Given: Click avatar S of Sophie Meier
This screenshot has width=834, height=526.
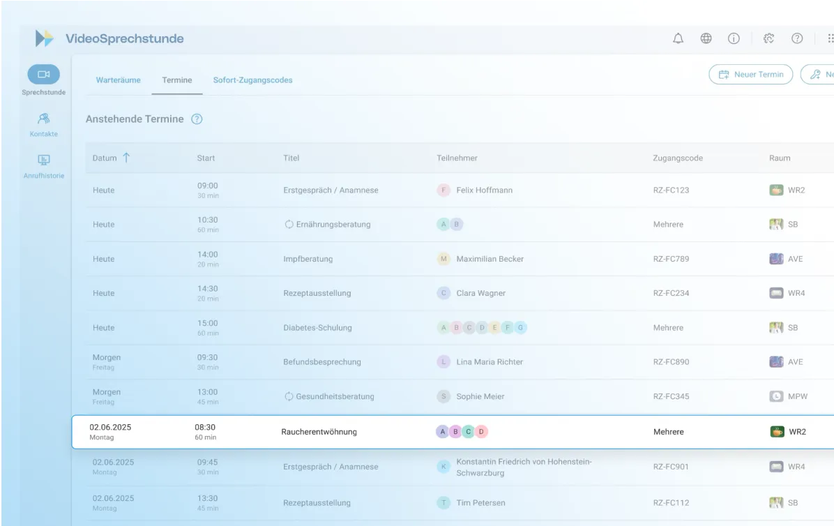Looking at the screenshot, I should (443, 396).
